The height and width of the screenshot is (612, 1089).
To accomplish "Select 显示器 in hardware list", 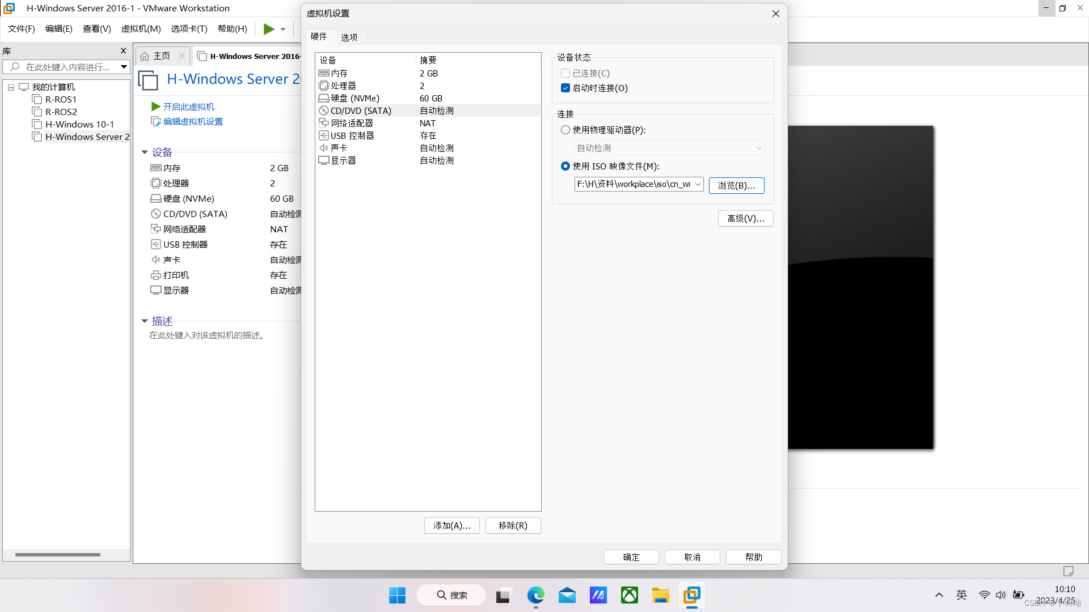I will (x=428, y=160).
